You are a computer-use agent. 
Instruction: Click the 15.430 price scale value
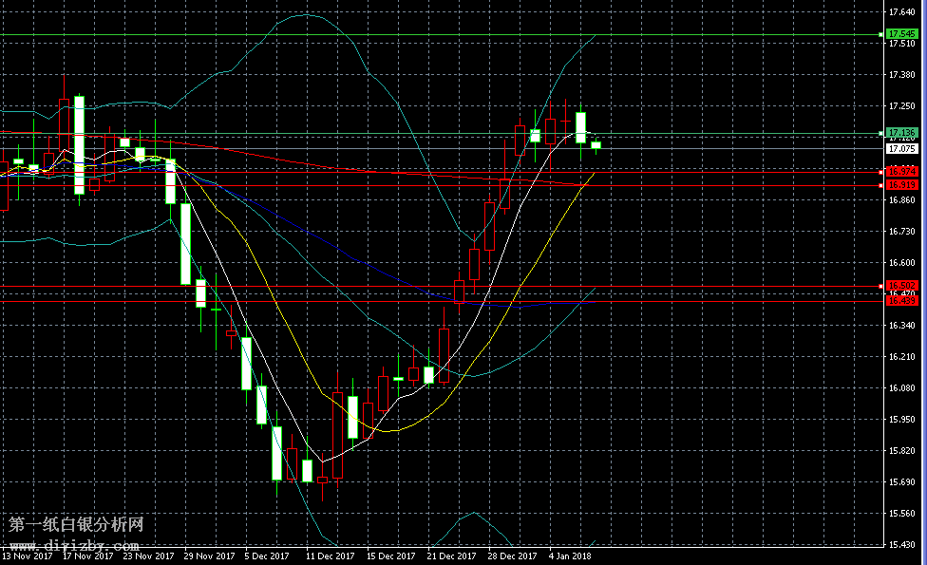coord(900,545)
